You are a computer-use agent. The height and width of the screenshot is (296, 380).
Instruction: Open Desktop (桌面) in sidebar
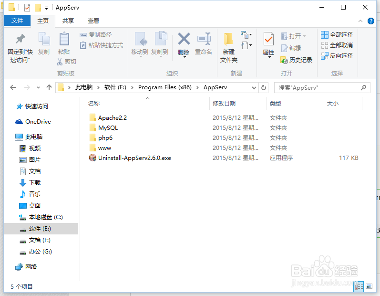pyautogui.click(x=30, y=205)
